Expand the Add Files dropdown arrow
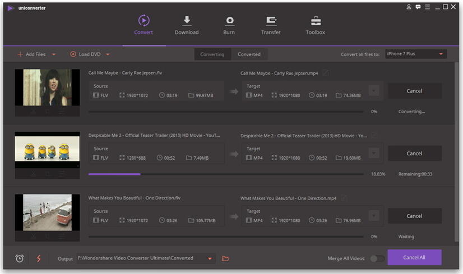 [54, 54]
